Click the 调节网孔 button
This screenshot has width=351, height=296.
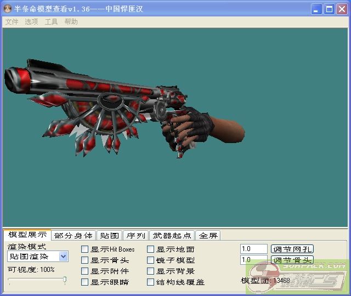point(292,249)
